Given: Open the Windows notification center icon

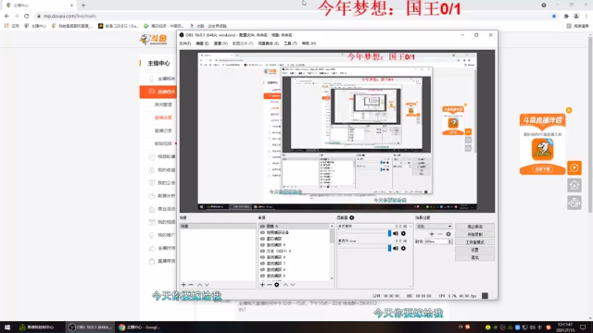Looking at the screenshot, I should pos(583,327).
